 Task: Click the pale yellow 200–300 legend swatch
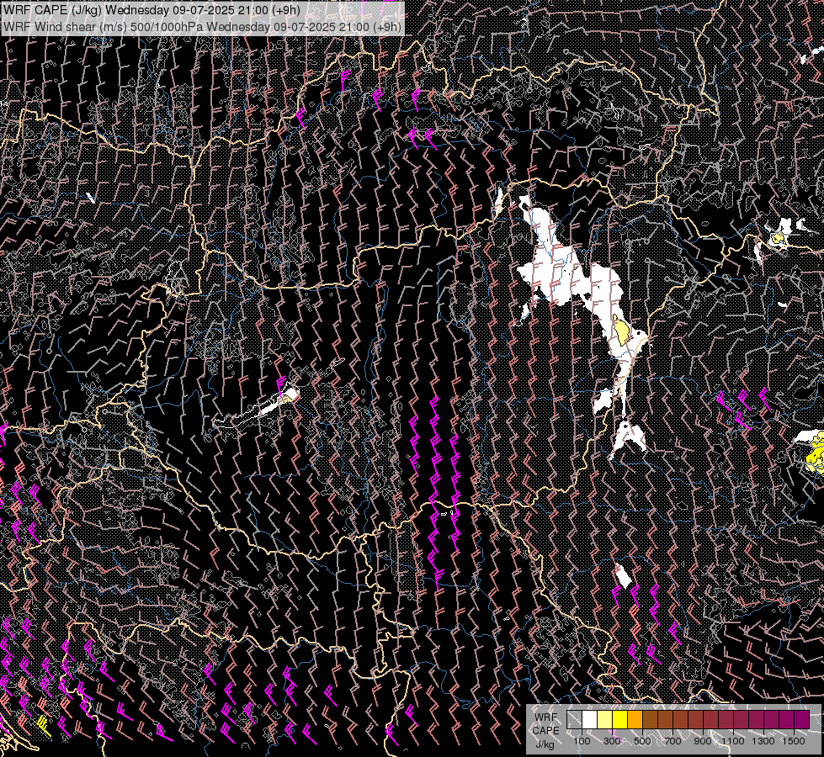coord(605,720)
